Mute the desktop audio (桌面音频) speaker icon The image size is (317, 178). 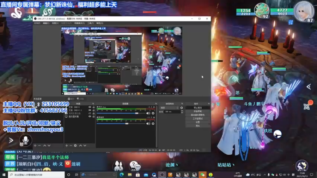coord(148,123)
